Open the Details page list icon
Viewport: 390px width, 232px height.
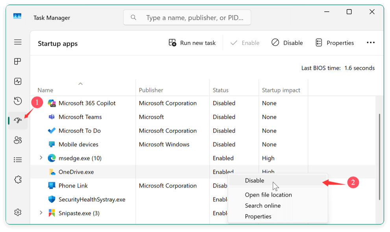[18, 160]
